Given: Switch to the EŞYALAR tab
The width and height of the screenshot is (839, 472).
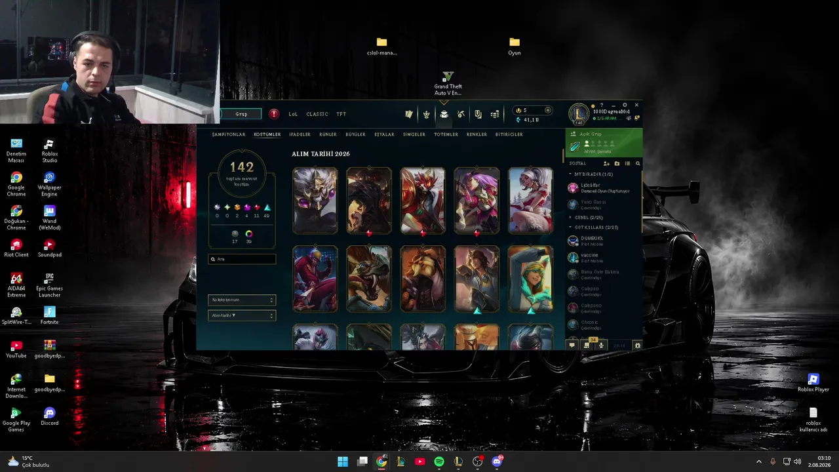Looking at the screenshot, I should (x=384, y=134).
